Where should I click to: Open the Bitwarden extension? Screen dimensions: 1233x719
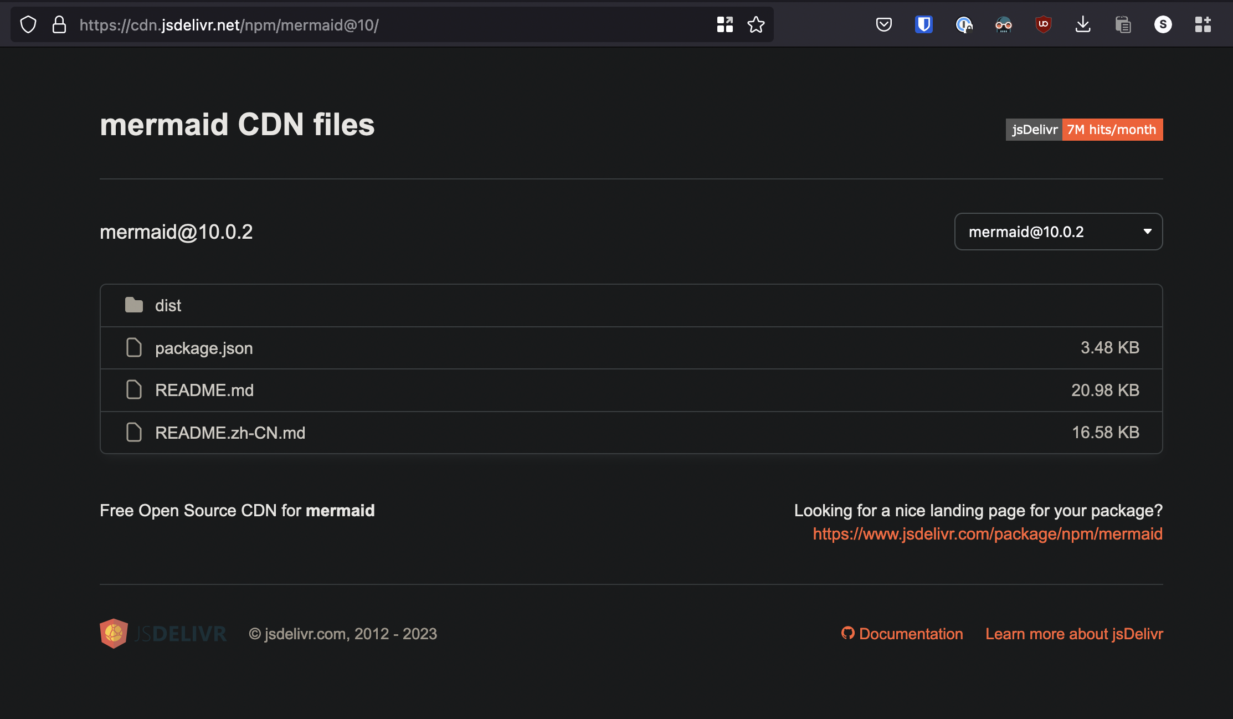tap(923, 24)
